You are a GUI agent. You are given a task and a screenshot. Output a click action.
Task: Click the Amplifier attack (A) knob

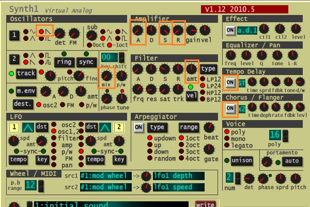point(138,31)
